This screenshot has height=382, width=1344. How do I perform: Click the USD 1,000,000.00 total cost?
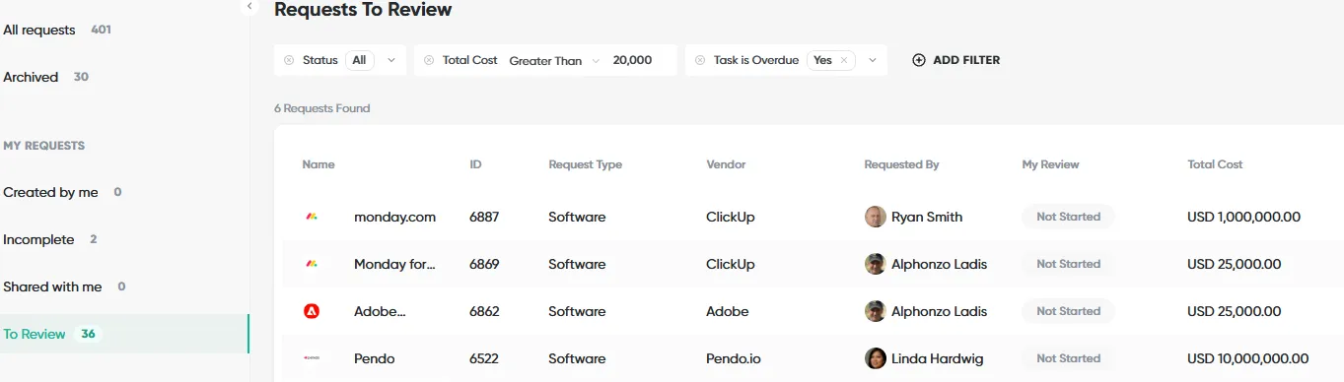click(x=1244, y=217)
